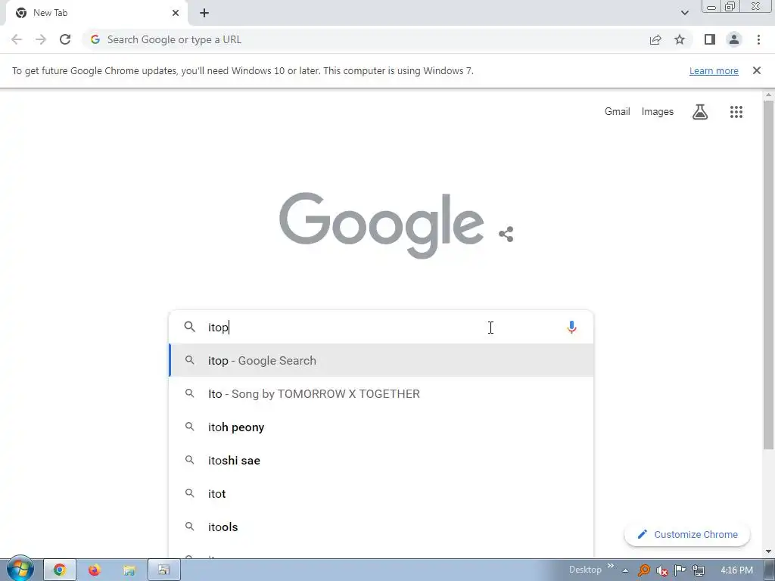Click Customize Chrome button

click(687, 535)
